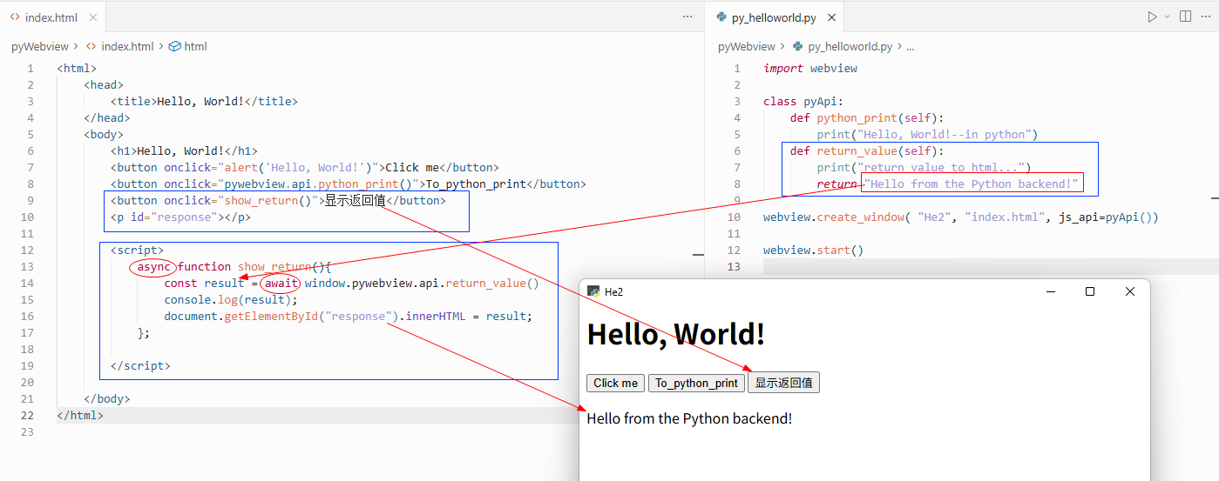Close the He2 window

(1130, 291)
